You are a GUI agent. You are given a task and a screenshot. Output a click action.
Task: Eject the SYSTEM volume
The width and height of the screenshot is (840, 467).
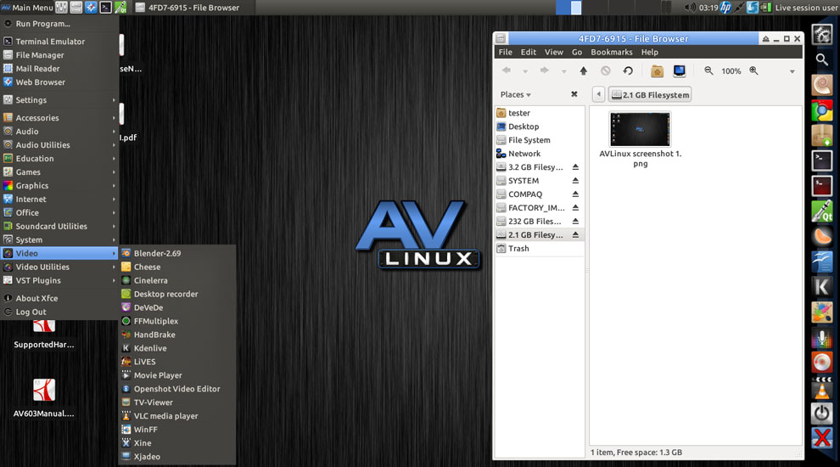coord(575,181)
